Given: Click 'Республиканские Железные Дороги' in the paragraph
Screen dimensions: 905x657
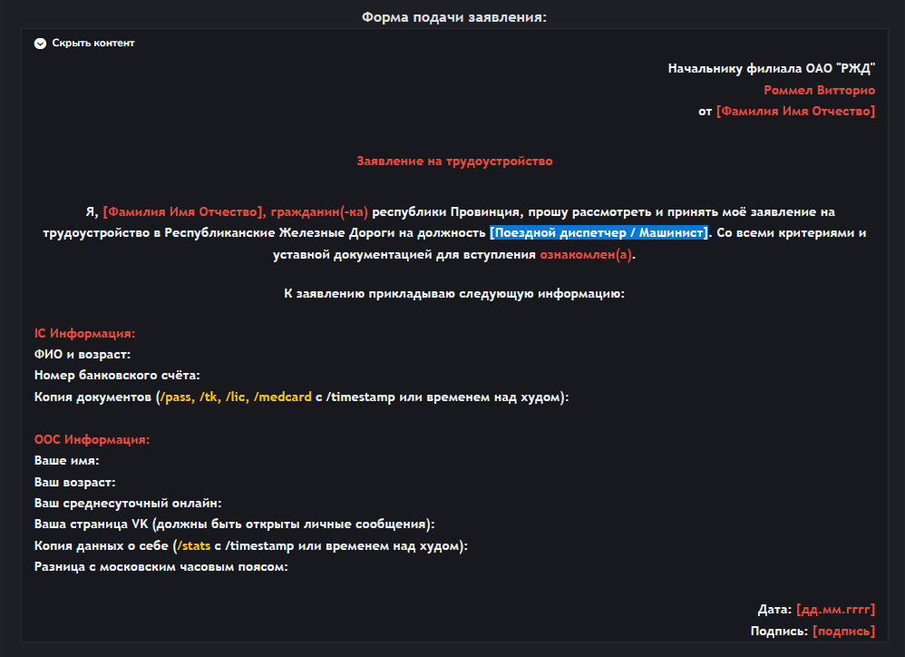Looking at the screenshot, I should coord(279,233).
